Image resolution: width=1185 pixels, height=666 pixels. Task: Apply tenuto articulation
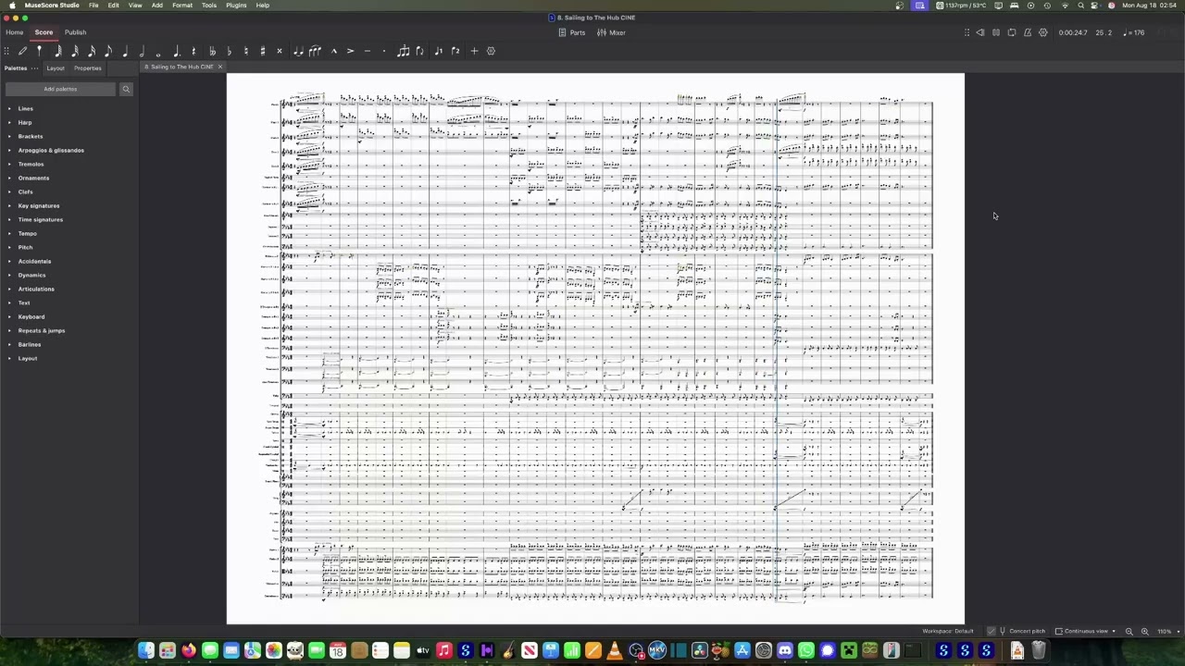pos(368,51)
